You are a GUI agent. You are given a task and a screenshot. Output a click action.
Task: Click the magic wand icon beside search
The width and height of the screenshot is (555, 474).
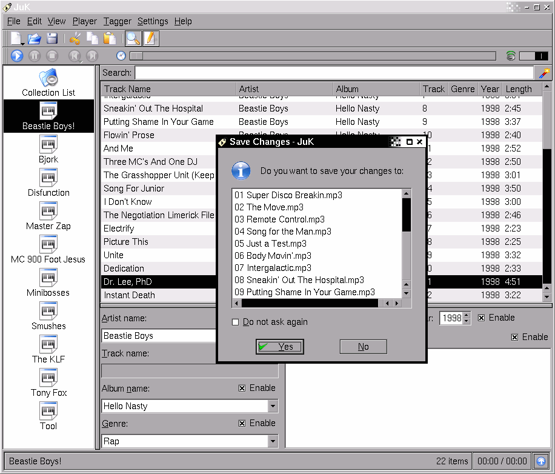pyautogui.click(x=544, y=73)
